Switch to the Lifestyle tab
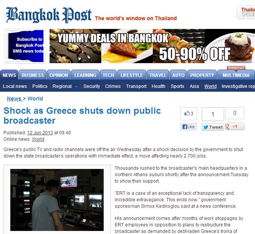Image resolution: width=255 pixels, height=234 pixels. (132, 75)
